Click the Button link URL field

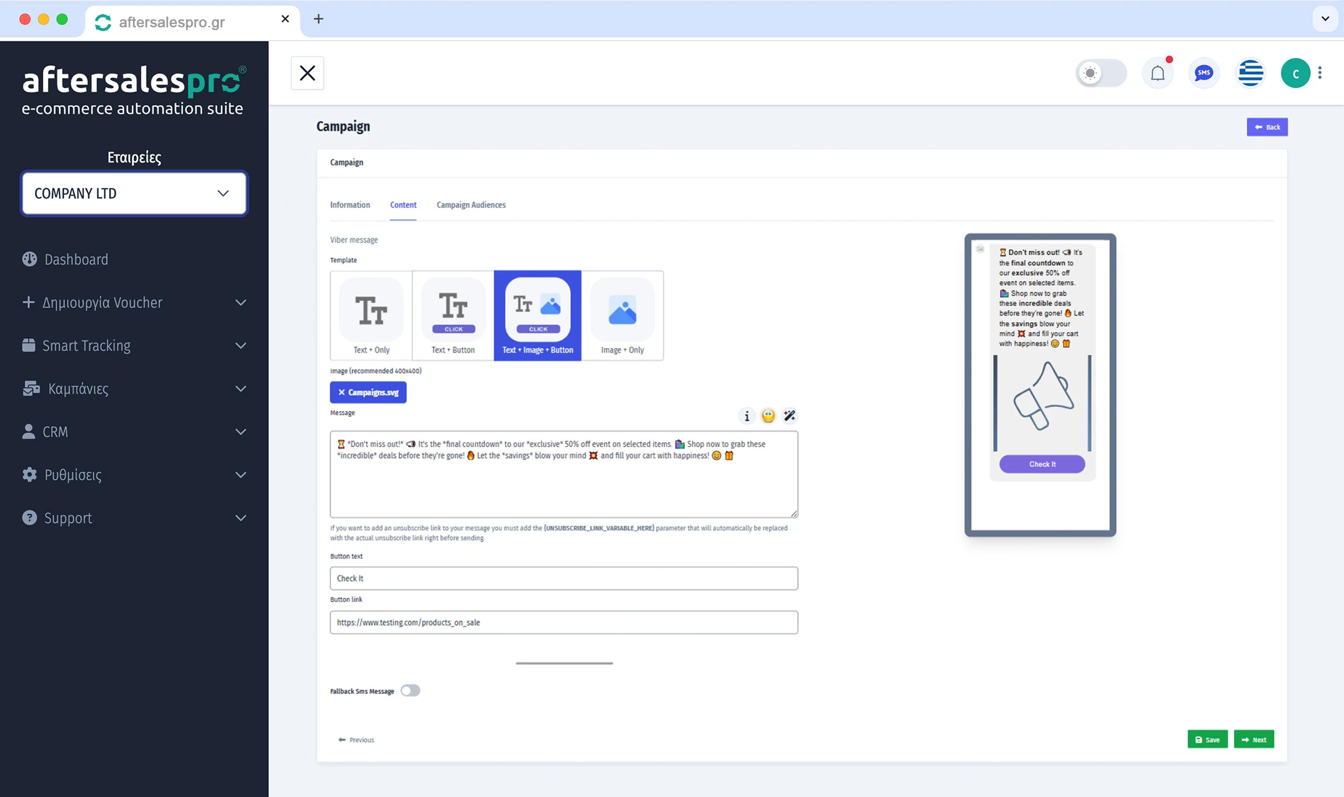(563, 622)
